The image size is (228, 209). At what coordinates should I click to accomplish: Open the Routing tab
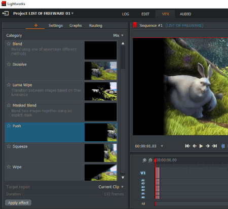click(x=96, y=26)
